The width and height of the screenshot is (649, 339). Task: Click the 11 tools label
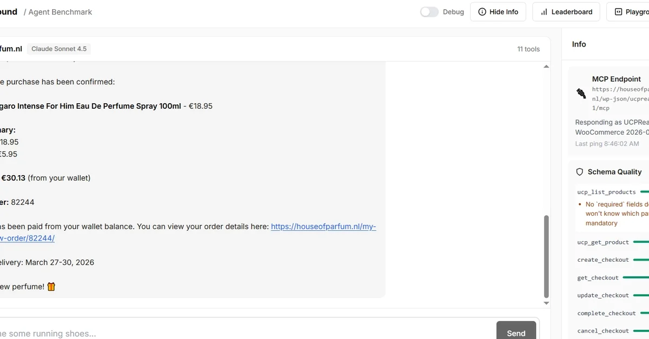[x=528, y=49]
